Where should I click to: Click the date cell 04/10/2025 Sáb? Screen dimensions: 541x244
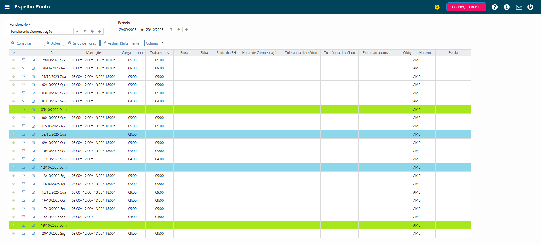[x=54, y=101]
